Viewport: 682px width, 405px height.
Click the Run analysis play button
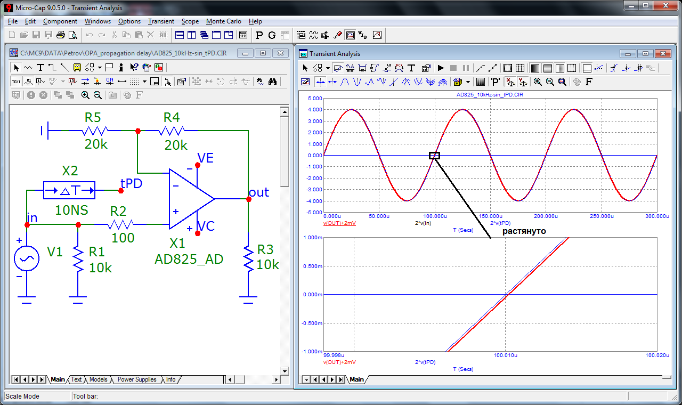441,68
